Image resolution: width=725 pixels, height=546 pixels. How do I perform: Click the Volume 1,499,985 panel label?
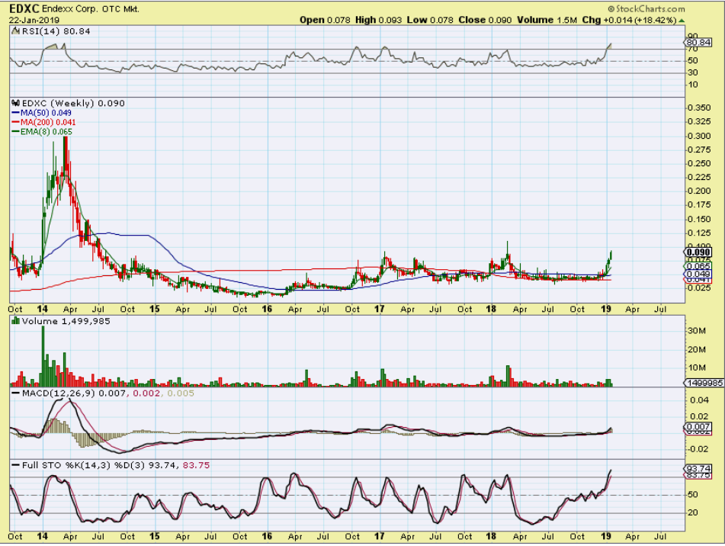pyautogui.click(x=66, y=321)
